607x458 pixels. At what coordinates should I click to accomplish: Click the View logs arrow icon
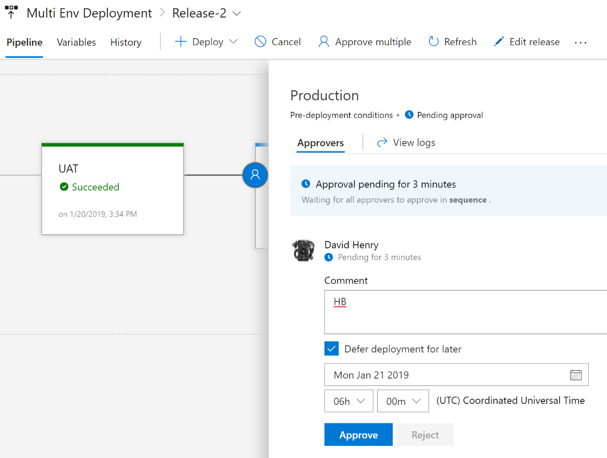pos(382,143)
